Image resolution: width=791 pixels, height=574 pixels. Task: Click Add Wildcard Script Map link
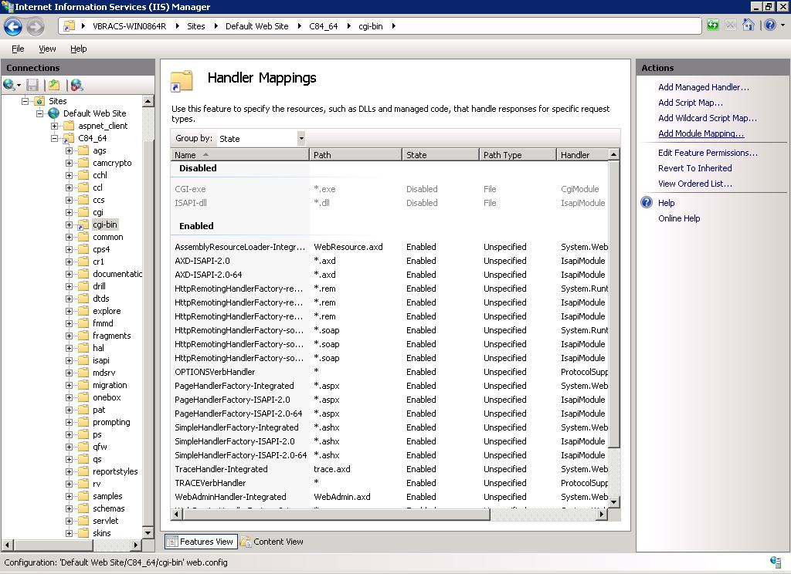click(708, 118)
